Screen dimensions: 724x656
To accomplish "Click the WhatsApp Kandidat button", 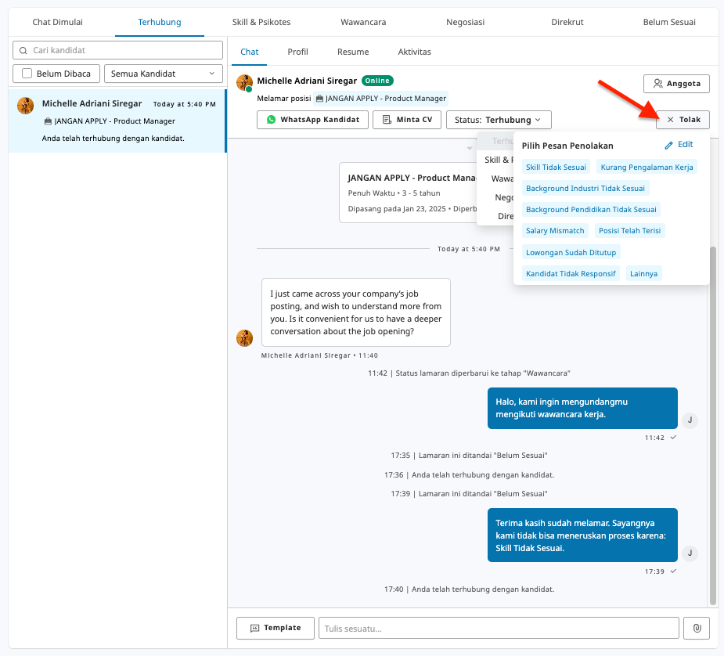I will (x=312, y=120).
